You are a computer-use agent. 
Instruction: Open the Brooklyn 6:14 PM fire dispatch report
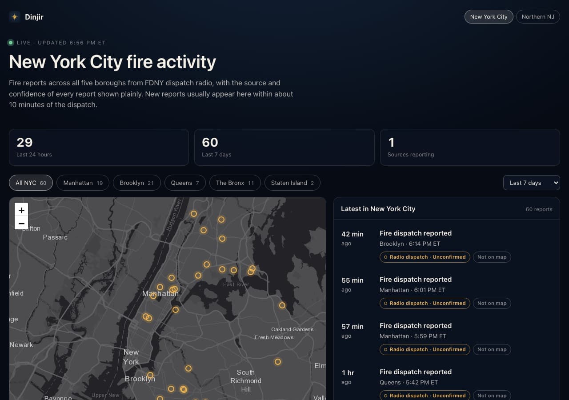[446, 245]
